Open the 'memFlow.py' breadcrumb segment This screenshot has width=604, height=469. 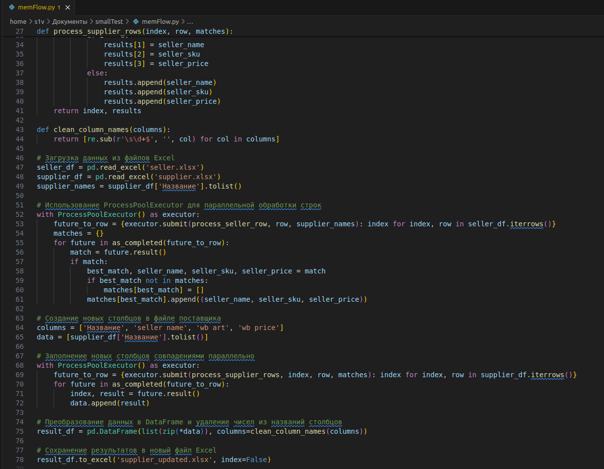point(160,22)
